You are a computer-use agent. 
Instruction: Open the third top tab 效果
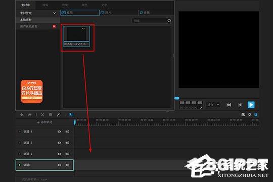65,5
